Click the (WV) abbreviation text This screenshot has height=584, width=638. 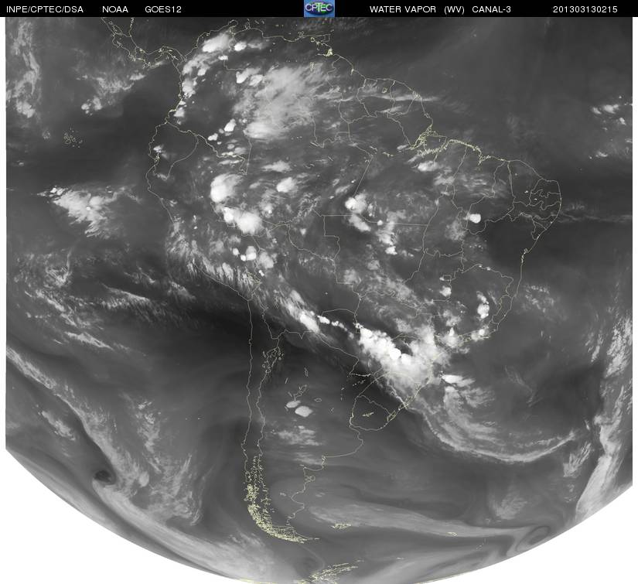(454, 9)
